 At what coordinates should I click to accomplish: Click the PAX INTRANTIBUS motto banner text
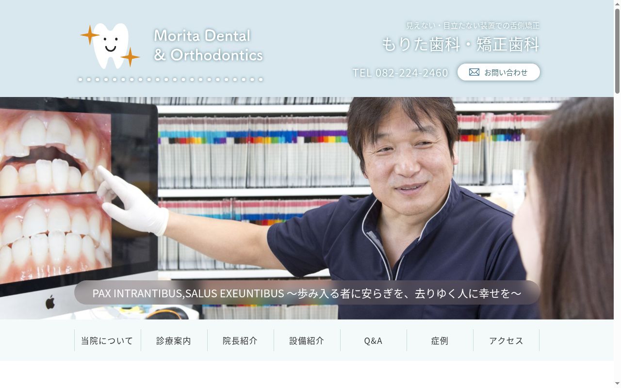click(307, 293)
